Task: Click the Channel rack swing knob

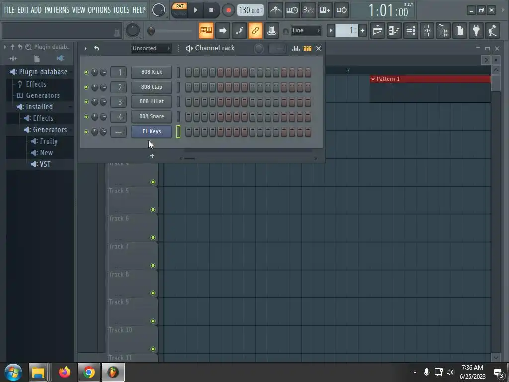Action: pos(258,49)
